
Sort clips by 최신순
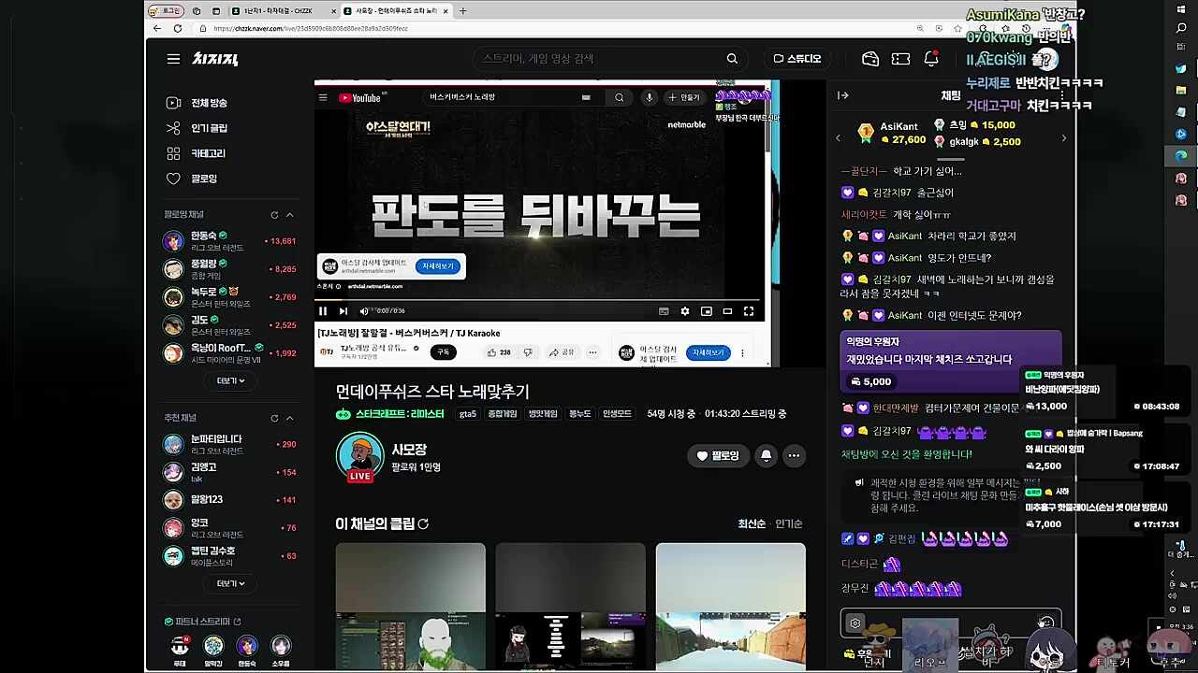coord(752,524)
